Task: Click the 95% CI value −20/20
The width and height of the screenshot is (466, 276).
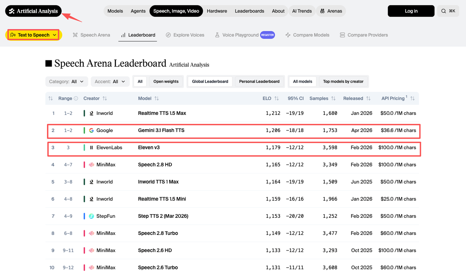Action: tap(295, 216)
